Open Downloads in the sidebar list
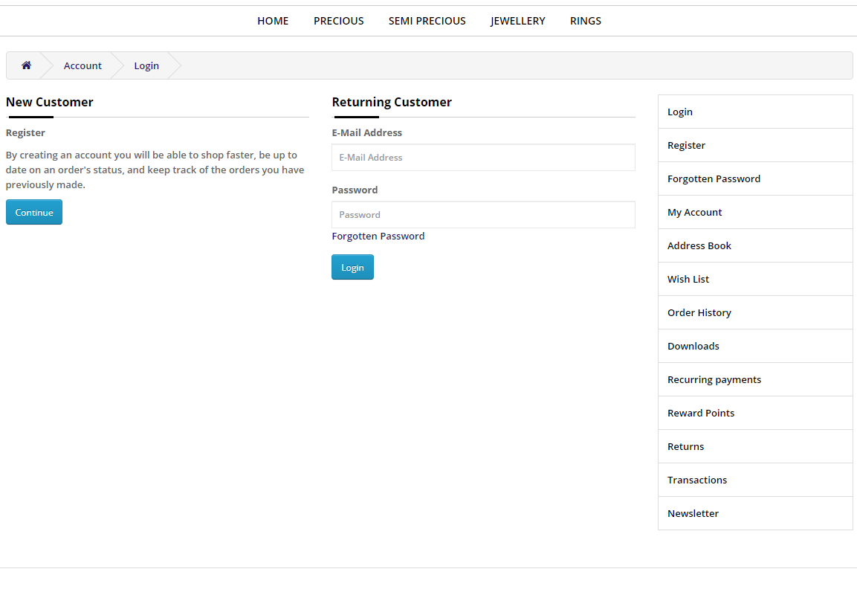857x595 pixels. point(693,347)
